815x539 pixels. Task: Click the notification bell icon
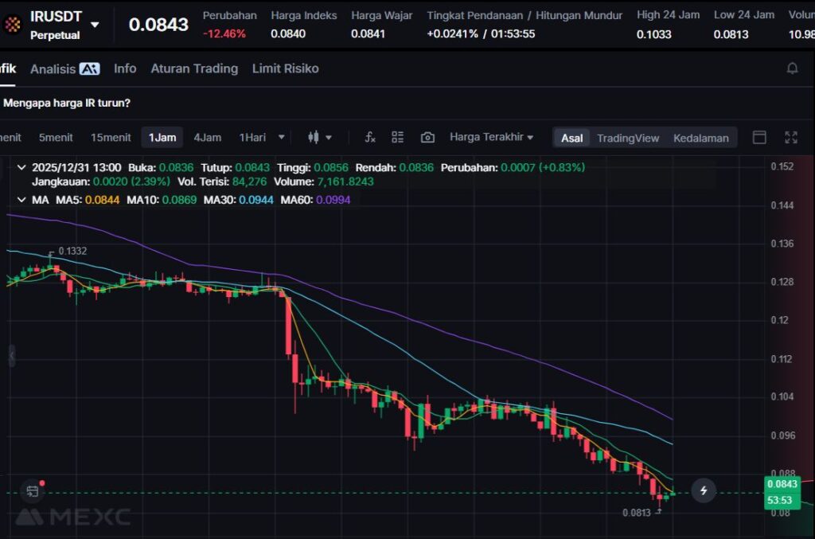[792, 68]
